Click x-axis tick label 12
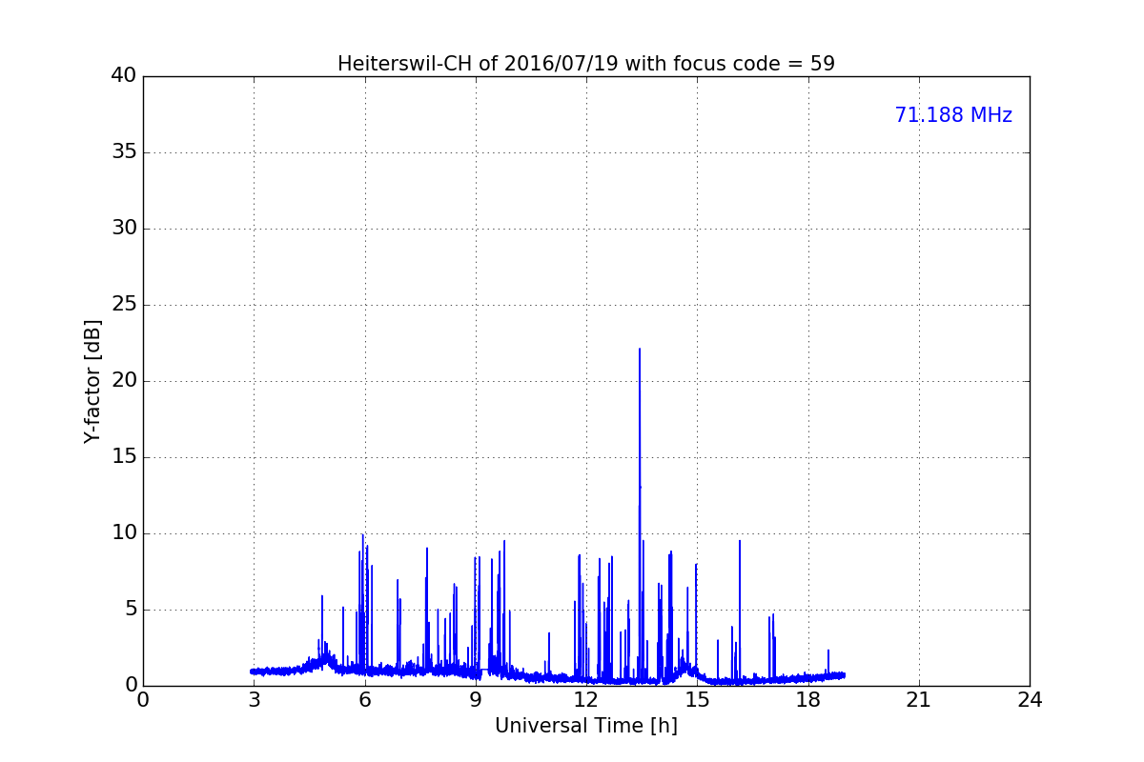Viewport: 1144px width, 762px height. pos(586,700)
